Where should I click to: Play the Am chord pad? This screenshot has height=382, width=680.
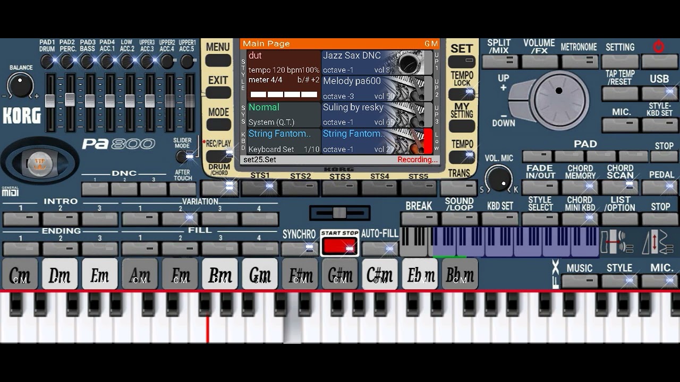[140, 274]
